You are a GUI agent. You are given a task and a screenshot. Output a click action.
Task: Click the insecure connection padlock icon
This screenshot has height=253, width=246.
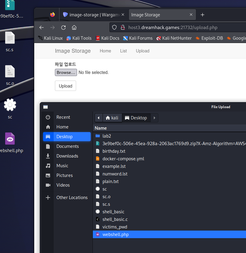tap(123, 28)
